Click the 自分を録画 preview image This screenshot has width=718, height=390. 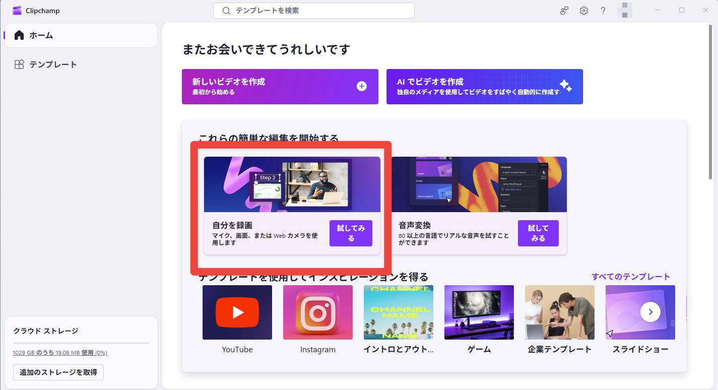tap(292, 184)
